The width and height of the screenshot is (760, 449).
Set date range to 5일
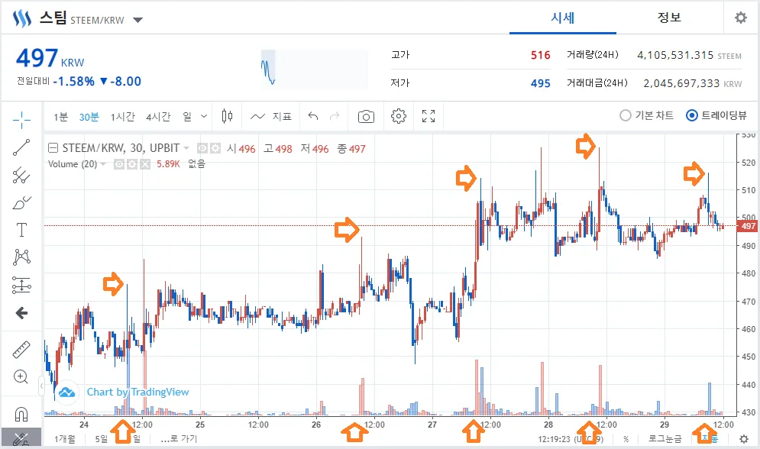102,439
